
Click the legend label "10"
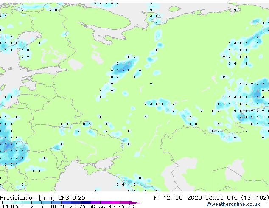(53, 206)
